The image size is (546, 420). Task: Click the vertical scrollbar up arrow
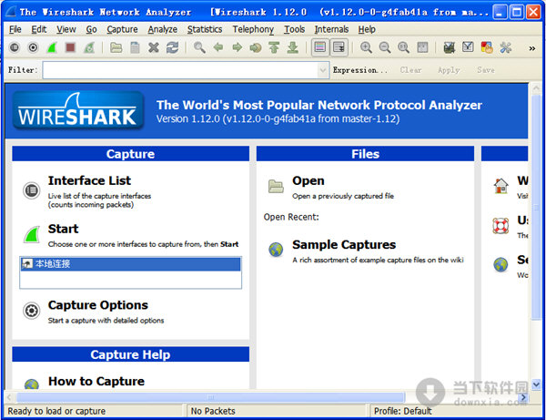536,87
